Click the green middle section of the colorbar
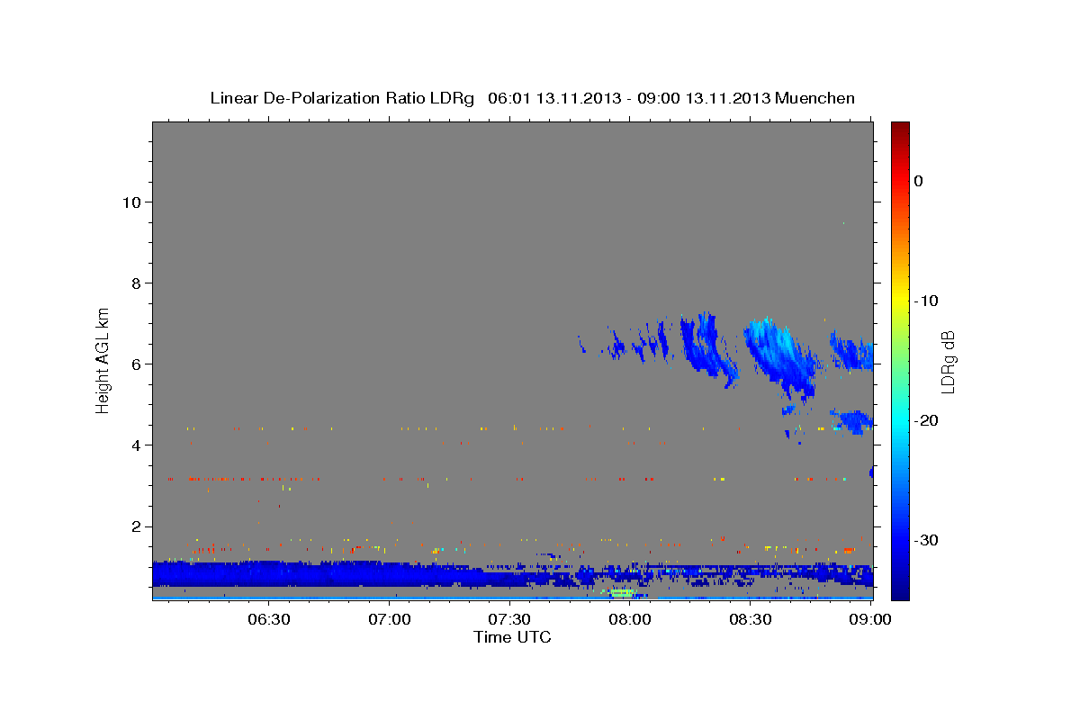1080x720 pixels. (x=900, y=360)
